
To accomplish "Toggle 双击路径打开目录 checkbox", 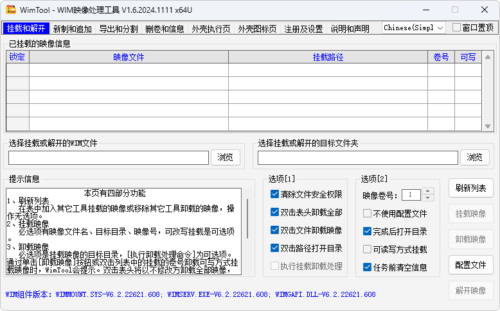I will [307, 248].
